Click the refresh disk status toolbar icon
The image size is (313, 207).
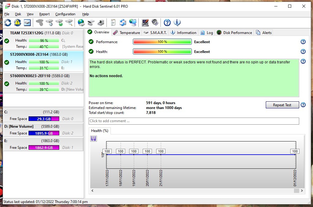tap(8, 22)
